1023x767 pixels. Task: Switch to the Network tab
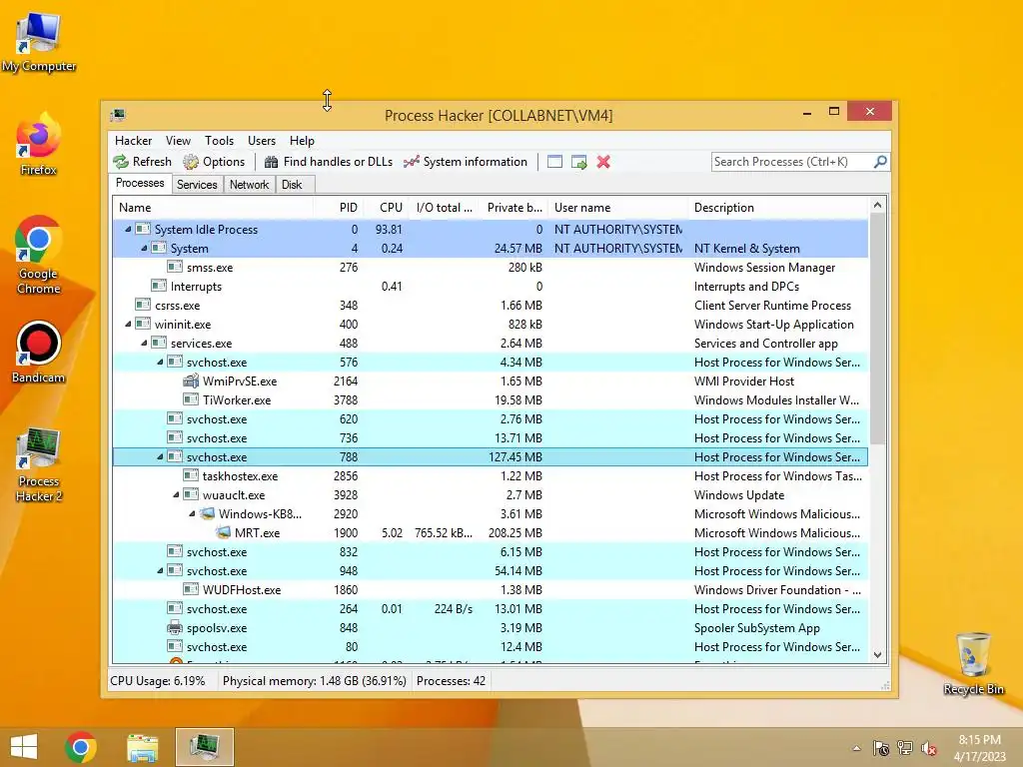click(249, 185)
